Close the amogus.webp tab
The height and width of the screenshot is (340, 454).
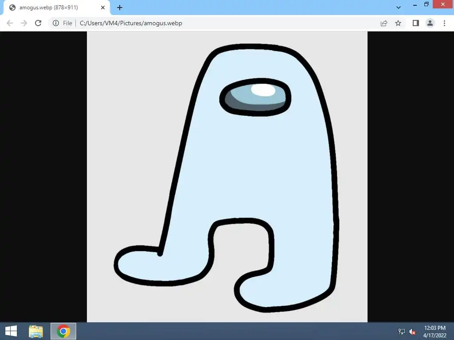point(103,8)
